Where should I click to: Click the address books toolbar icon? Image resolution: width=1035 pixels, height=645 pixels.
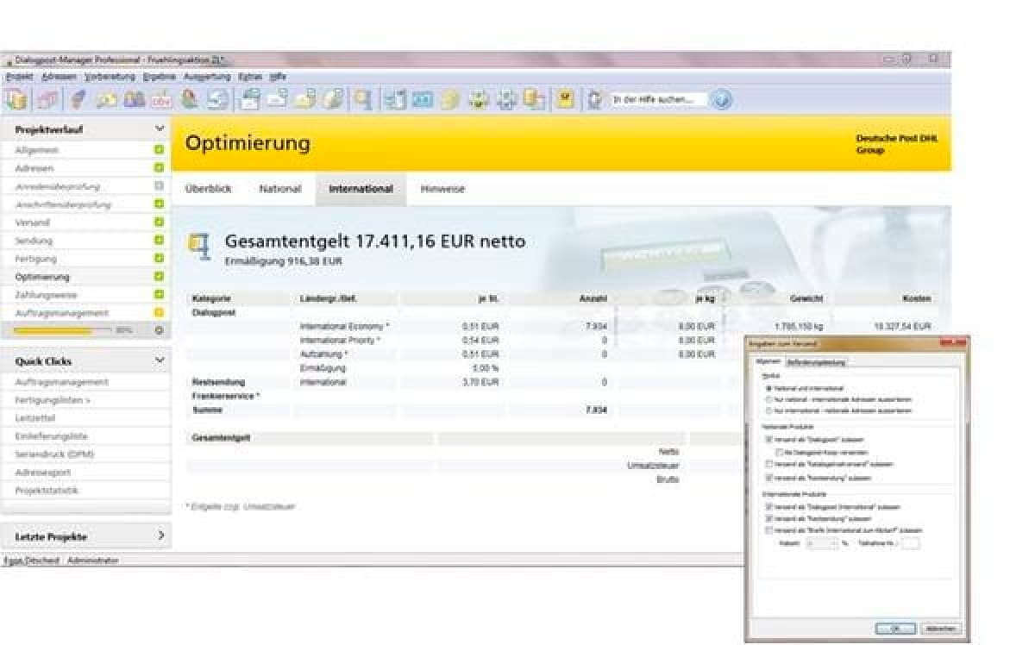(x=134, y=99)
